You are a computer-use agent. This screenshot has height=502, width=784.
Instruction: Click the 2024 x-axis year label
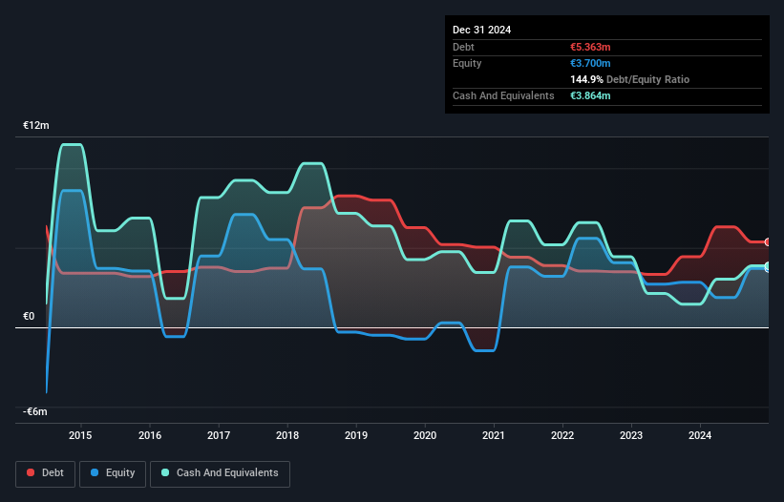(700, 435)
